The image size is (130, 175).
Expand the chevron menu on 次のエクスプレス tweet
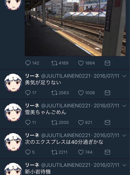(124, 136)
